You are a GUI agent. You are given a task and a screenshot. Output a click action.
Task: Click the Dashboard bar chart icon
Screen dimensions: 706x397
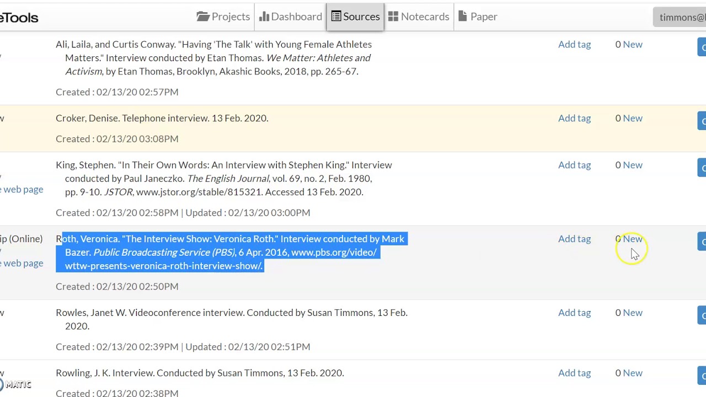(264, 17)
